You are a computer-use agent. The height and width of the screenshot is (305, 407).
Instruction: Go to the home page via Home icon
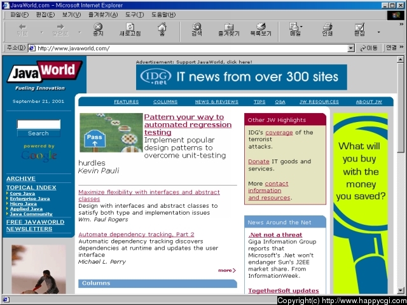162,29
